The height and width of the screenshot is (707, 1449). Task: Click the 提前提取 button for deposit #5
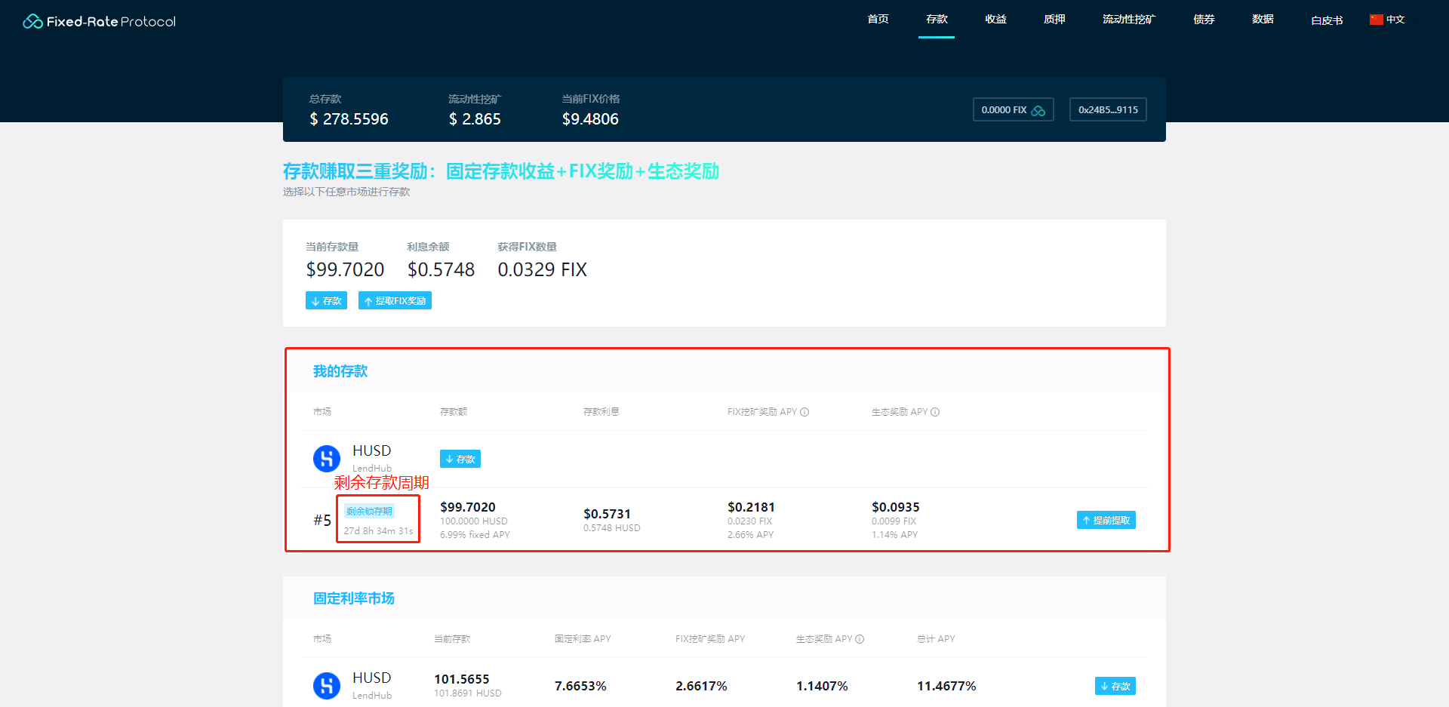click(x=1106, y=520)
